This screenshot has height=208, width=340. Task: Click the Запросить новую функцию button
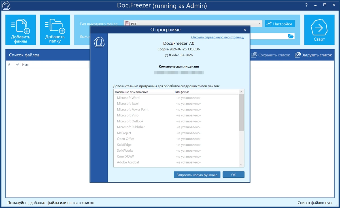[197, 175]
